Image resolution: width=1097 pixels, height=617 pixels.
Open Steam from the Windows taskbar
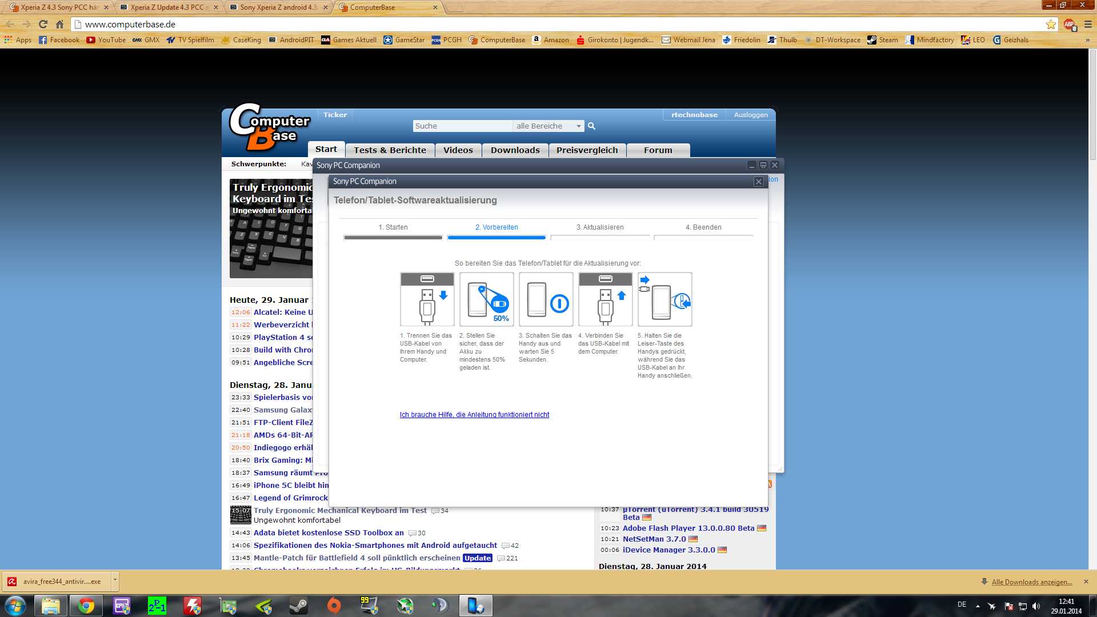coord(298,606)
